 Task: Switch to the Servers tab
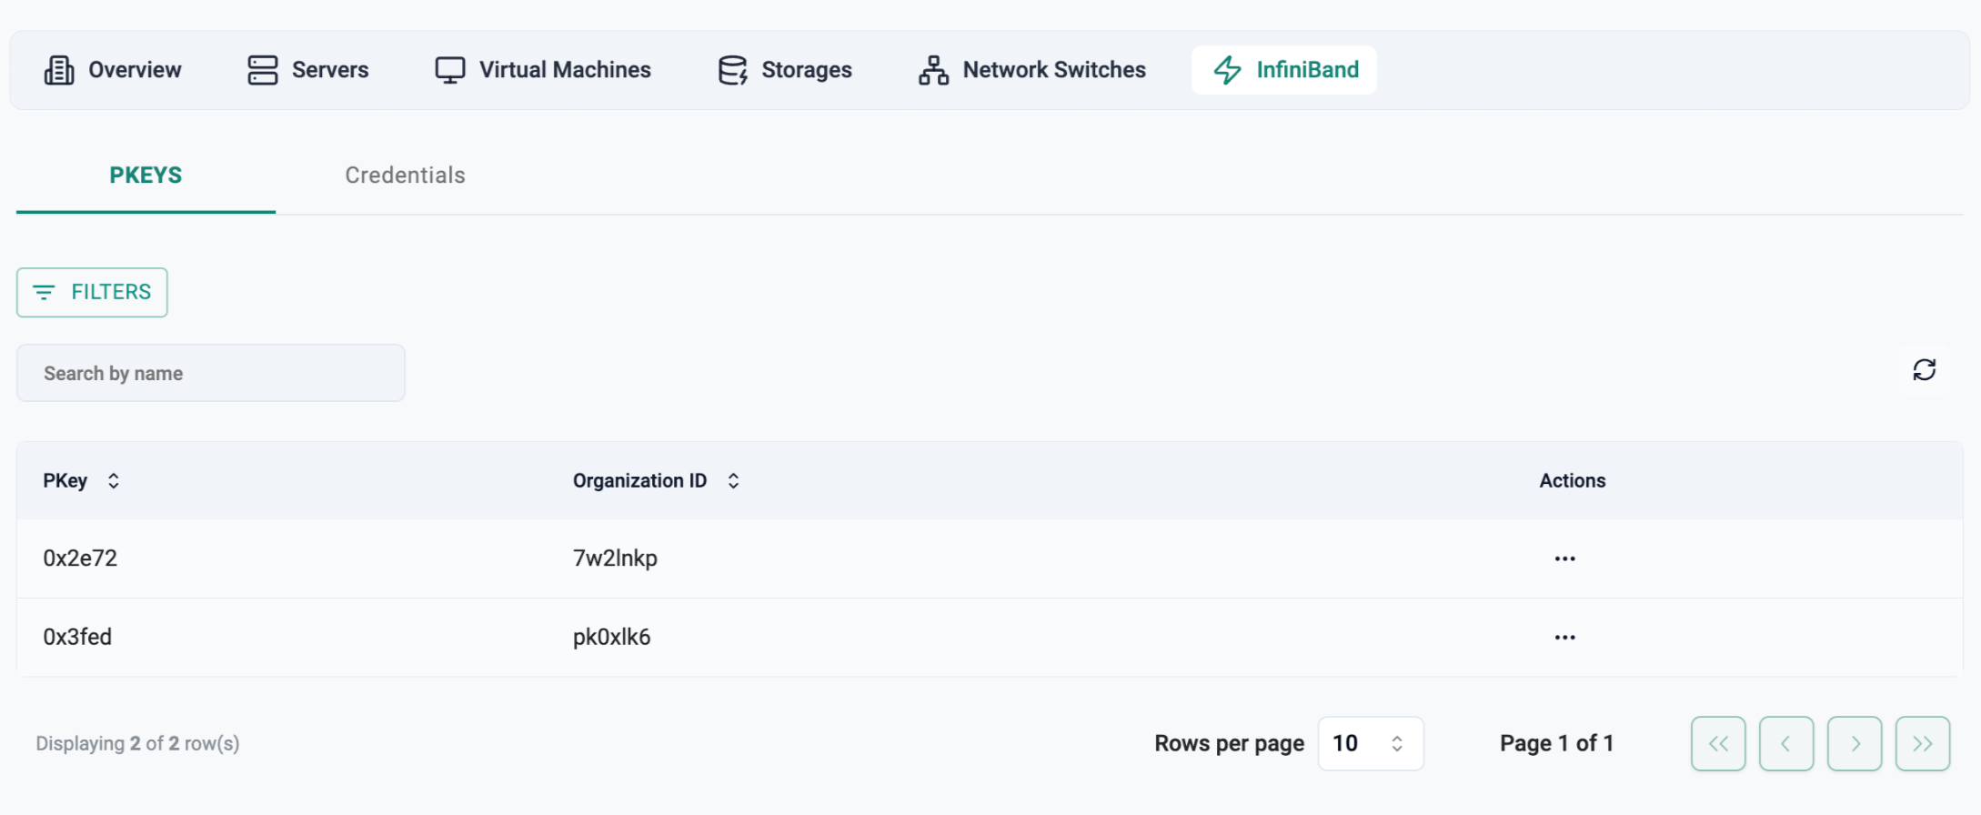click(307, 70)
